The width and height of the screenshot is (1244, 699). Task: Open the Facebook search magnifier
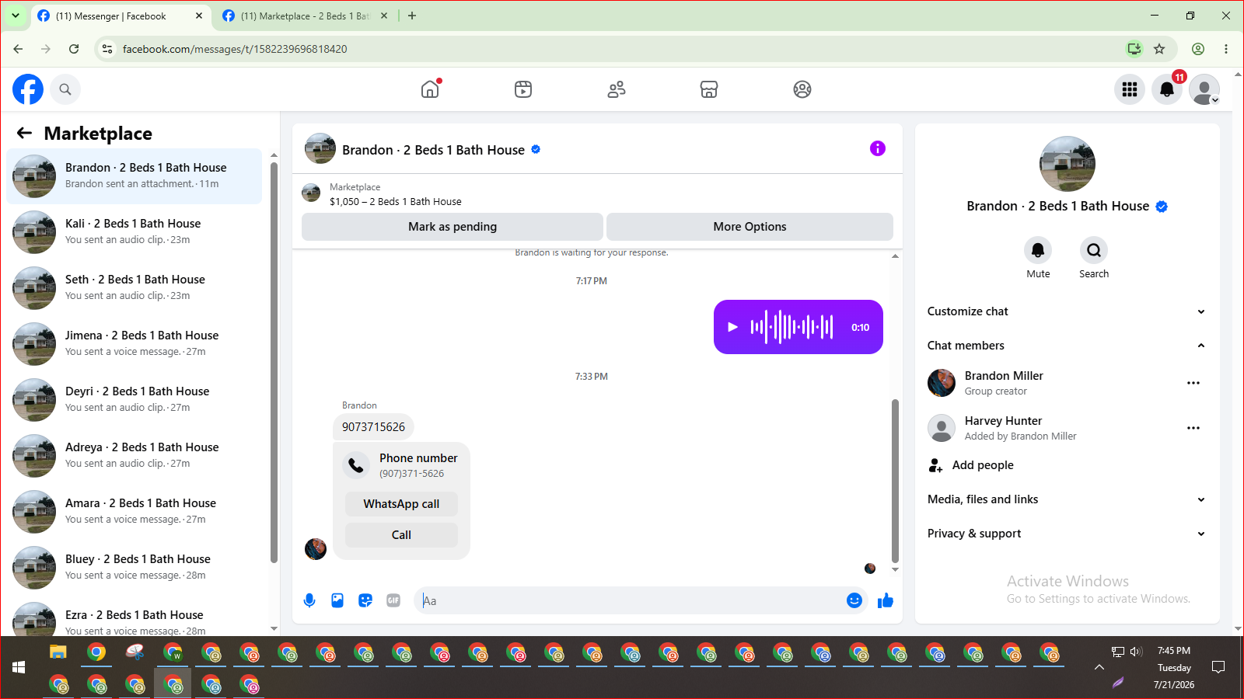coord(65,89)
